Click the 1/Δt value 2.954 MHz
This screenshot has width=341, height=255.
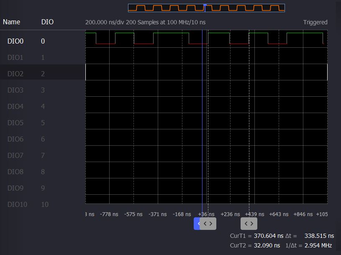[x=318, y=245]
